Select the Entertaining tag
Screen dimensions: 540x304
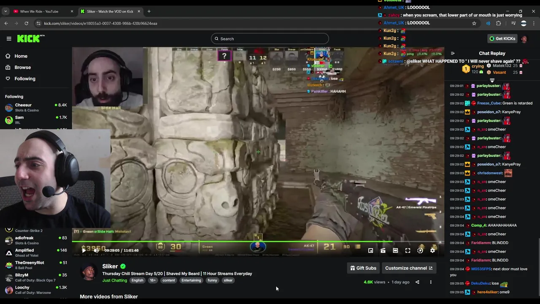tap(191, 280)
